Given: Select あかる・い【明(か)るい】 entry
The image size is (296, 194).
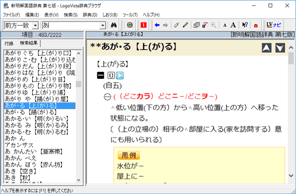Looking at the screenshot, I should [40, 119].
